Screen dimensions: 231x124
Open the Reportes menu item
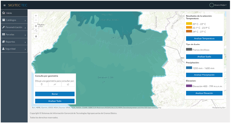tap(14, 42)
